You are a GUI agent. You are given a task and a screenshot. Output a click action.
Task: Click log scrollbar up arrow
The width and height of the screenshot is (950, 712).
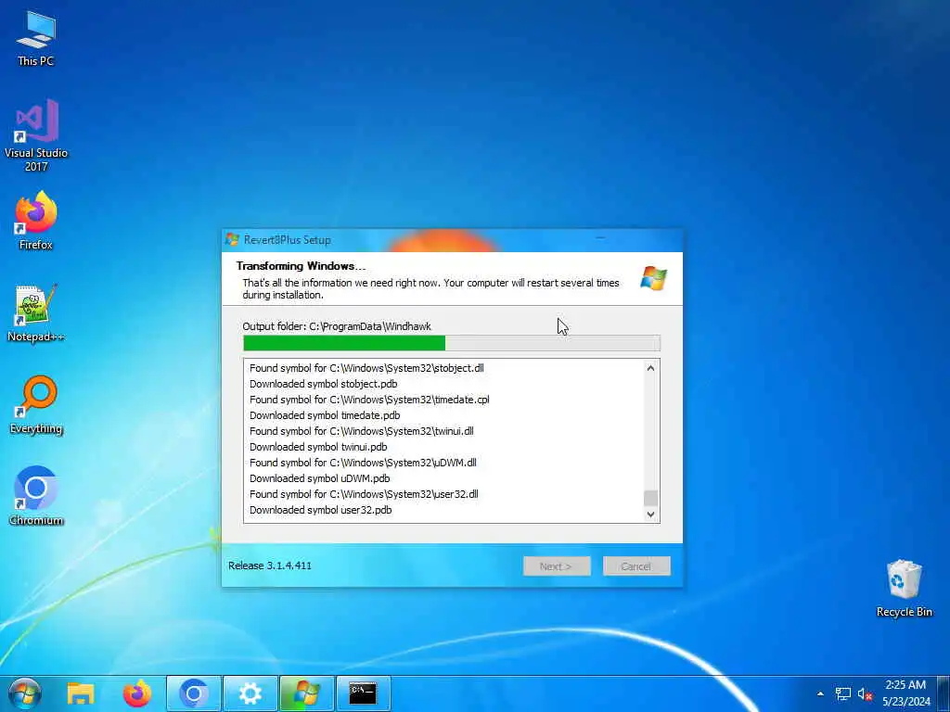(650, 368)
